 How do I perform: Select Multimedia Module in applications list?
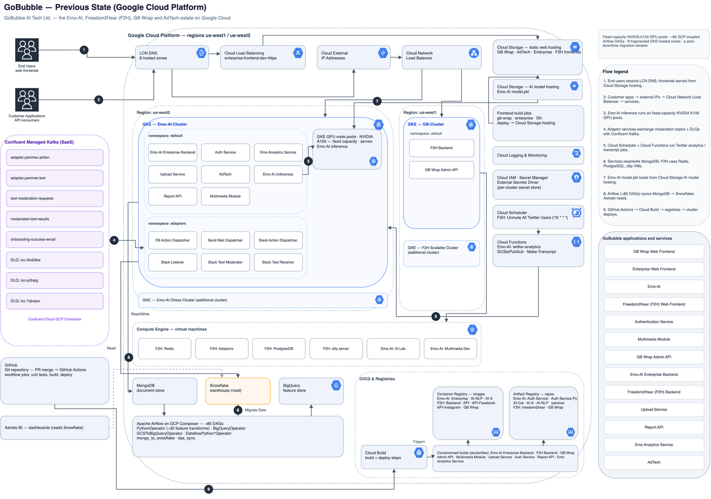(654, 340)
